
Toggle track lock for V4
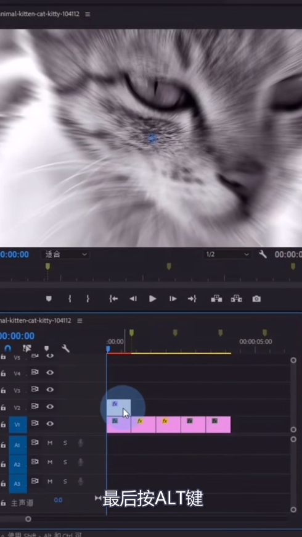[3, 373]
